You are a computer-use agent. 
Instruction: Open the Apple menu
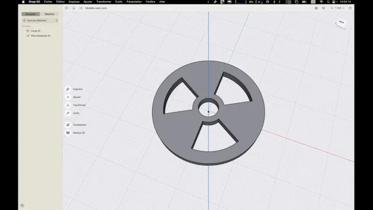coord(24,2)
